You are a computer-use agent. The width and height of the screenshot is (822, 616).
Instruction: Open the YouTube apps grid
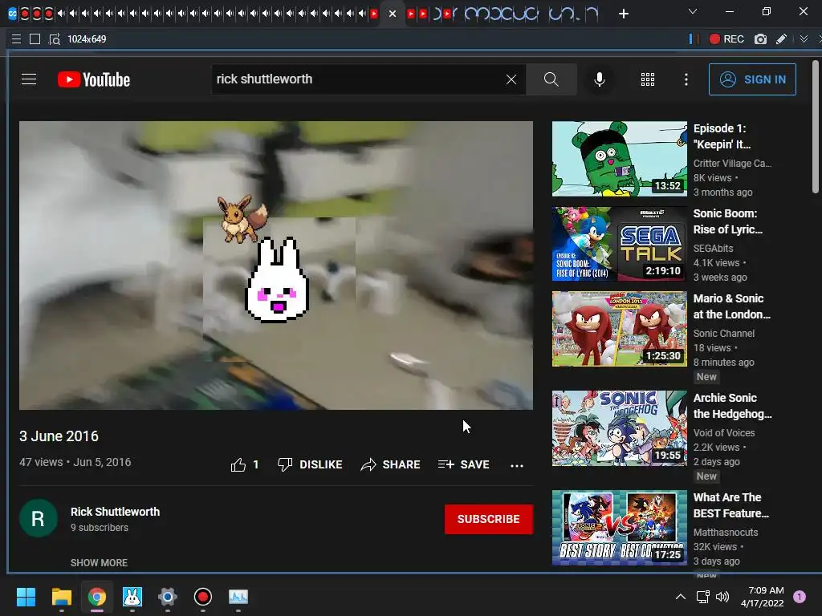point(648,79)
